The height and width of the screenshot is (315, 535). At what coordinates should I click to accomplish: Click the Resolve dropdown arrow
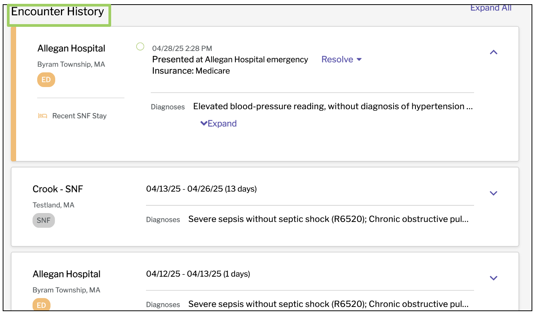click(x=359, y=59)
